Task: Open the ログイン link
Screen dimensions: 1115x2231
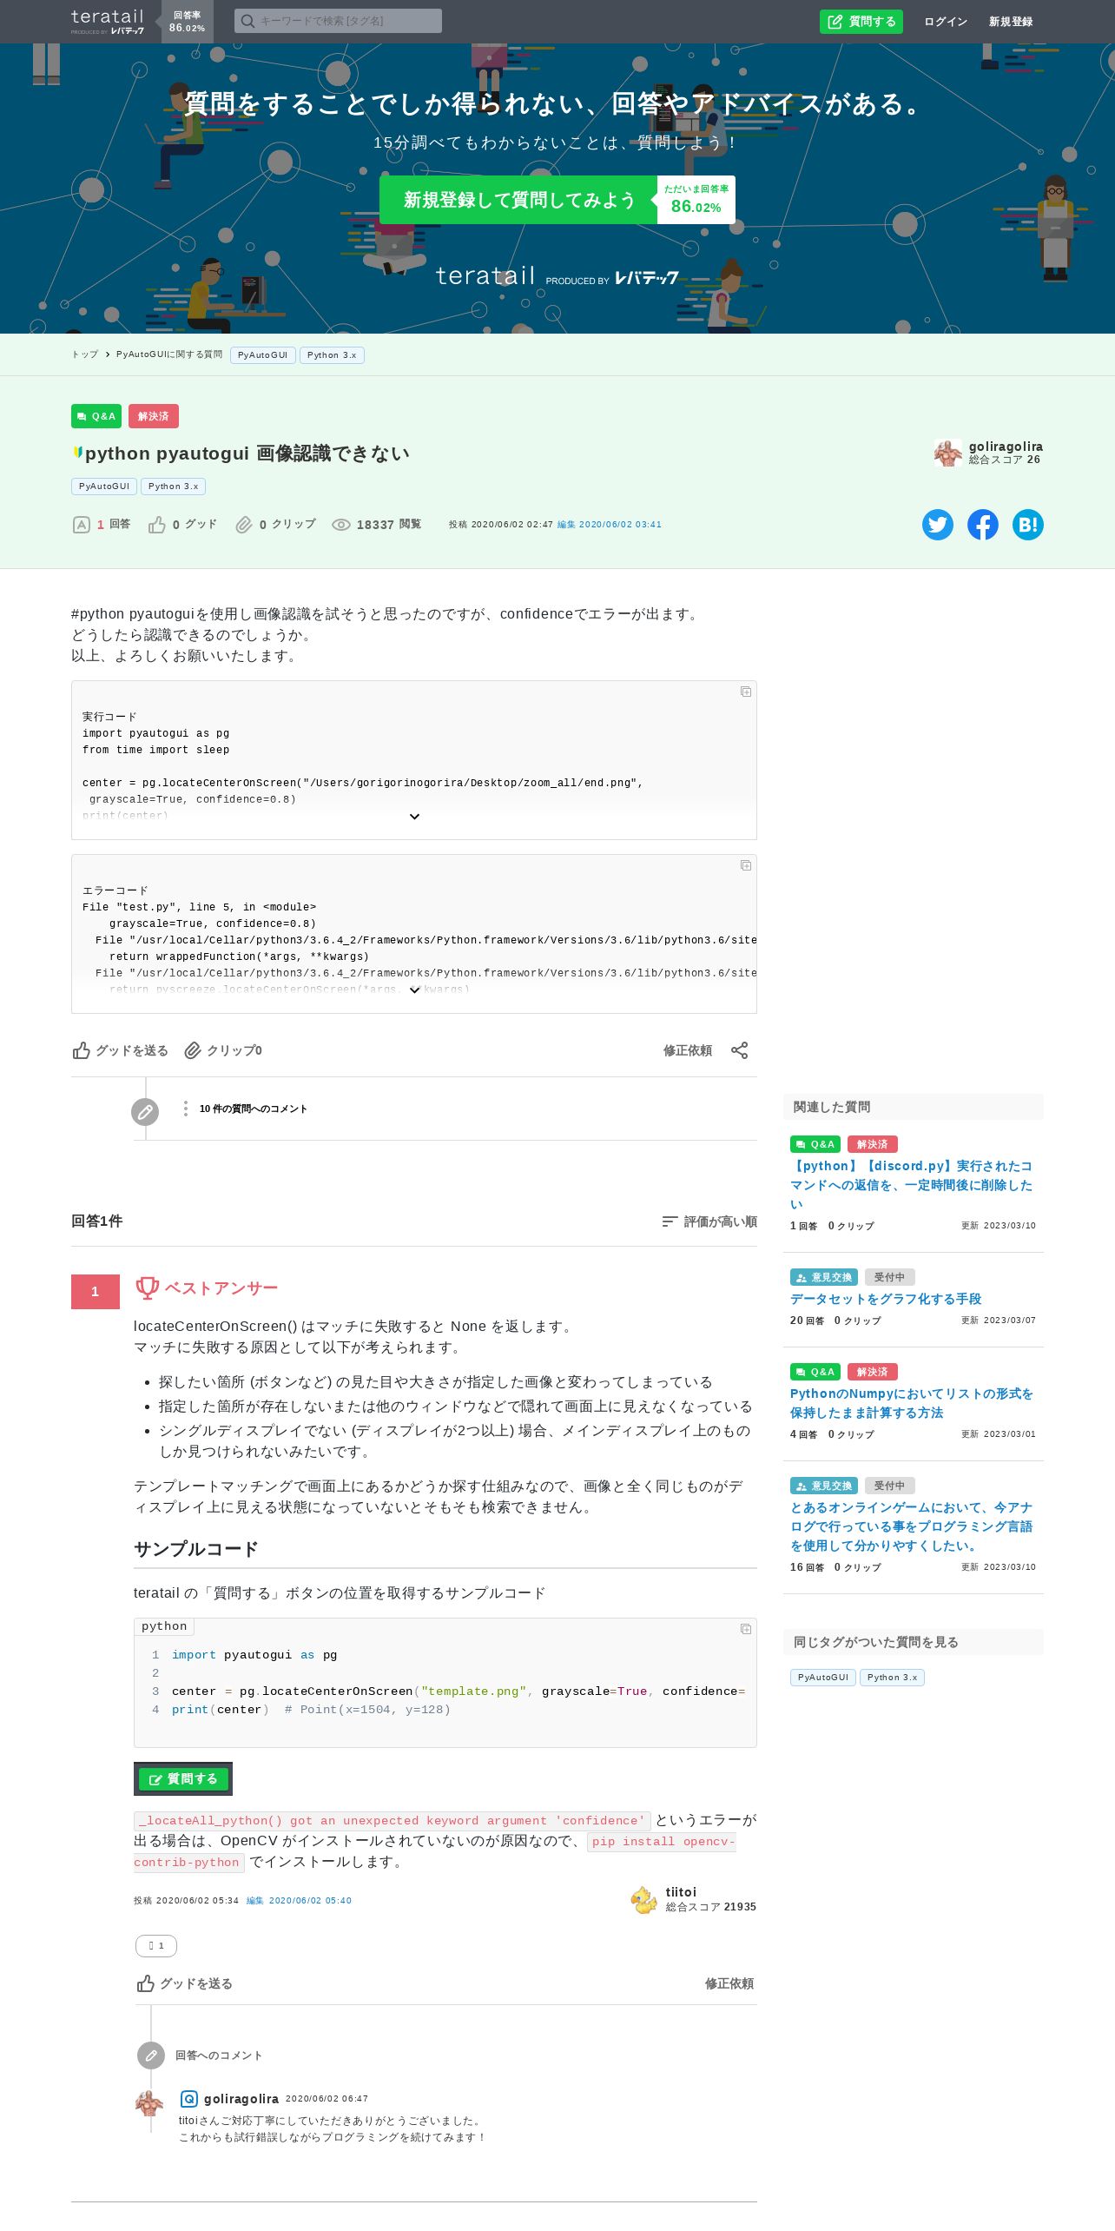Action: click(945, 22)
